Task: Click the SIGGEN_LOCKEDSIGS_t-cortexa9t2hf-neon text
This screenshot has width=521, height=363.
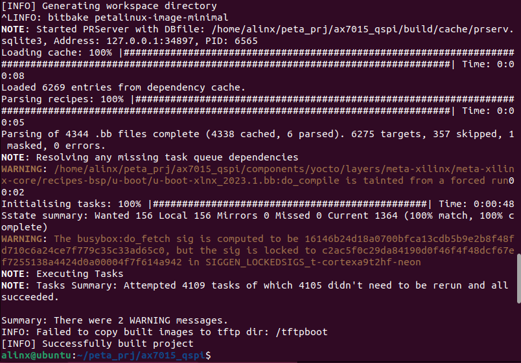Action: click(313, 262)
